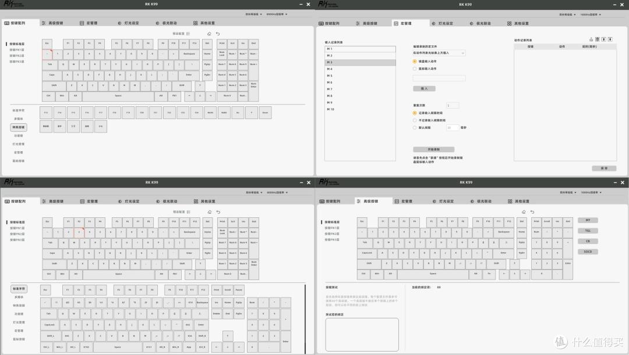629x355 pixels.
Task: Open the profile dropdown in bottom-left window
Action: (254, 192)
